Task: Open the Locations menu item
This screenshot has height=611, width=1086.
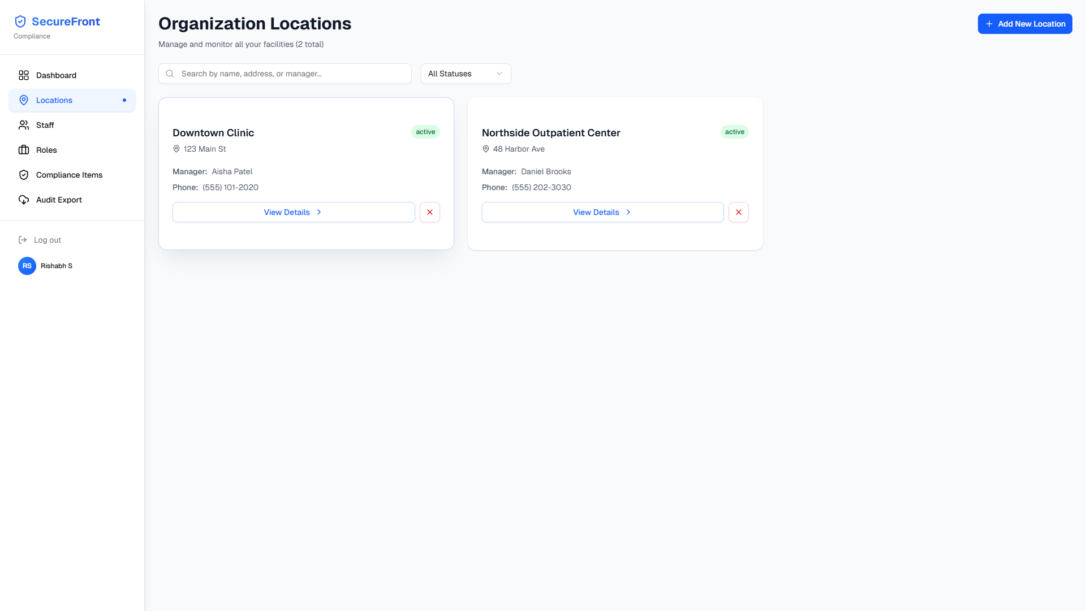Action: pos(54,100)
